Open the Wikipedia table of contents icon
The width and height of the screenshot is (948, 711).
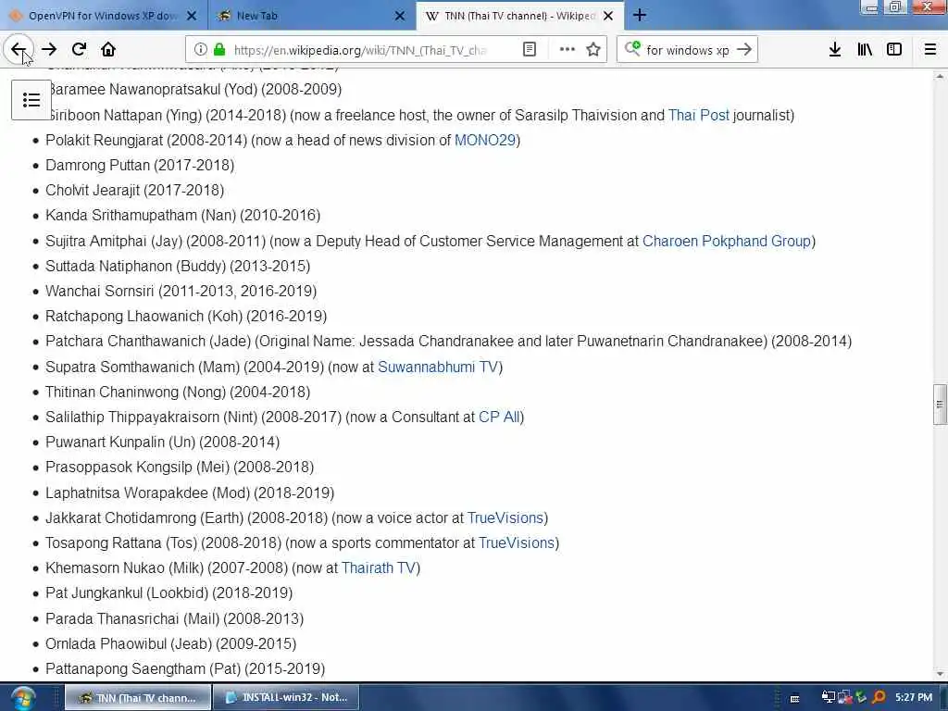pyautogui.click(x=31, y=100)
